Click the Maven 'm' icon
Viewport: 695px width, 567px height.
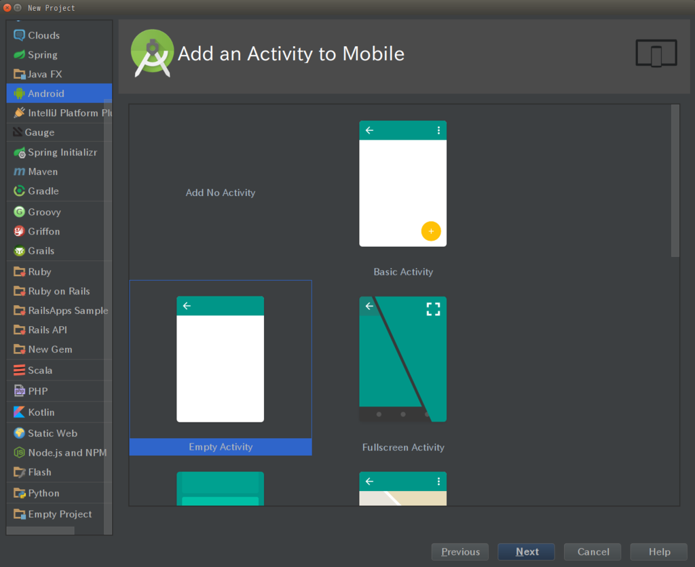(x=19, y=172)
